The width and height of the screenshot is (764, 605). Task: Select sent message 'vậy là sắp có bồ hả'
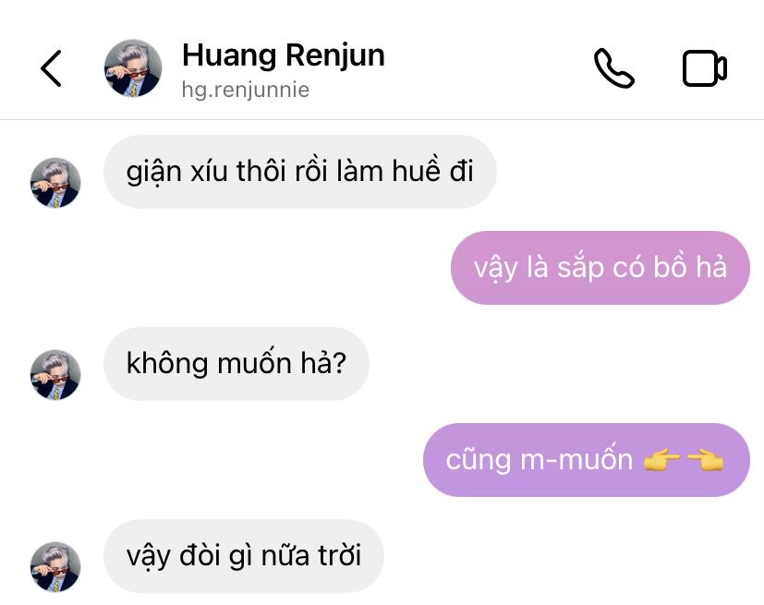(600, 268)
